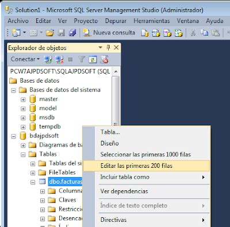
Task: Open the Editar menu
Action: [43, 21]
